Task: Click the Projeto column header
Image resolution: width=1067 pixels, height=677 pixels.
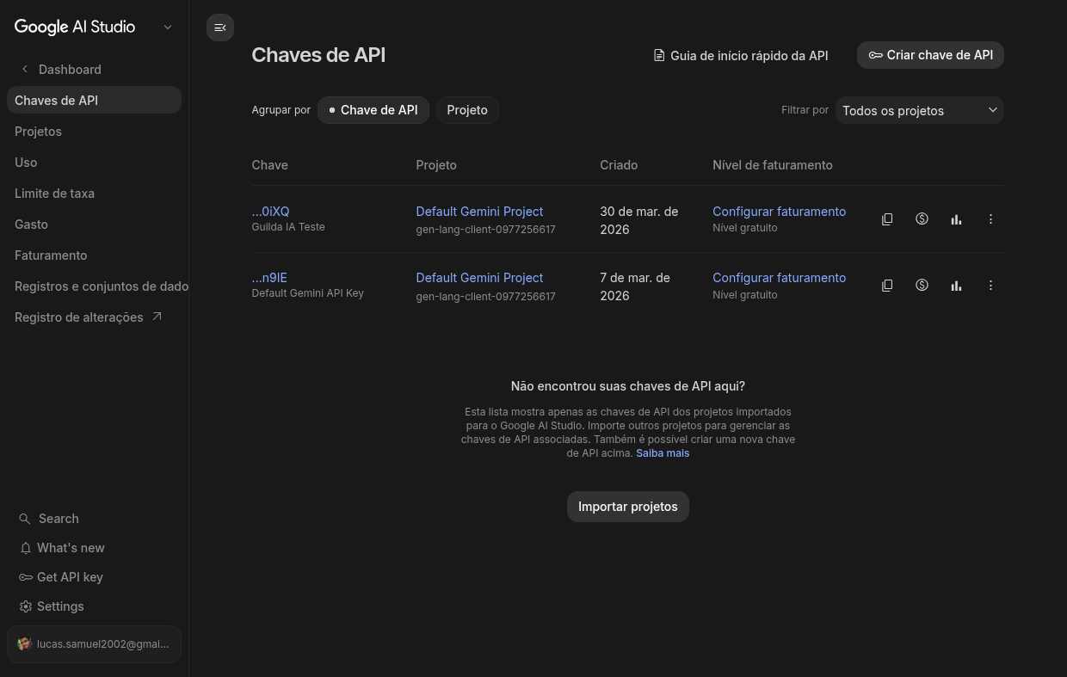Action: (x=436, y=164)
